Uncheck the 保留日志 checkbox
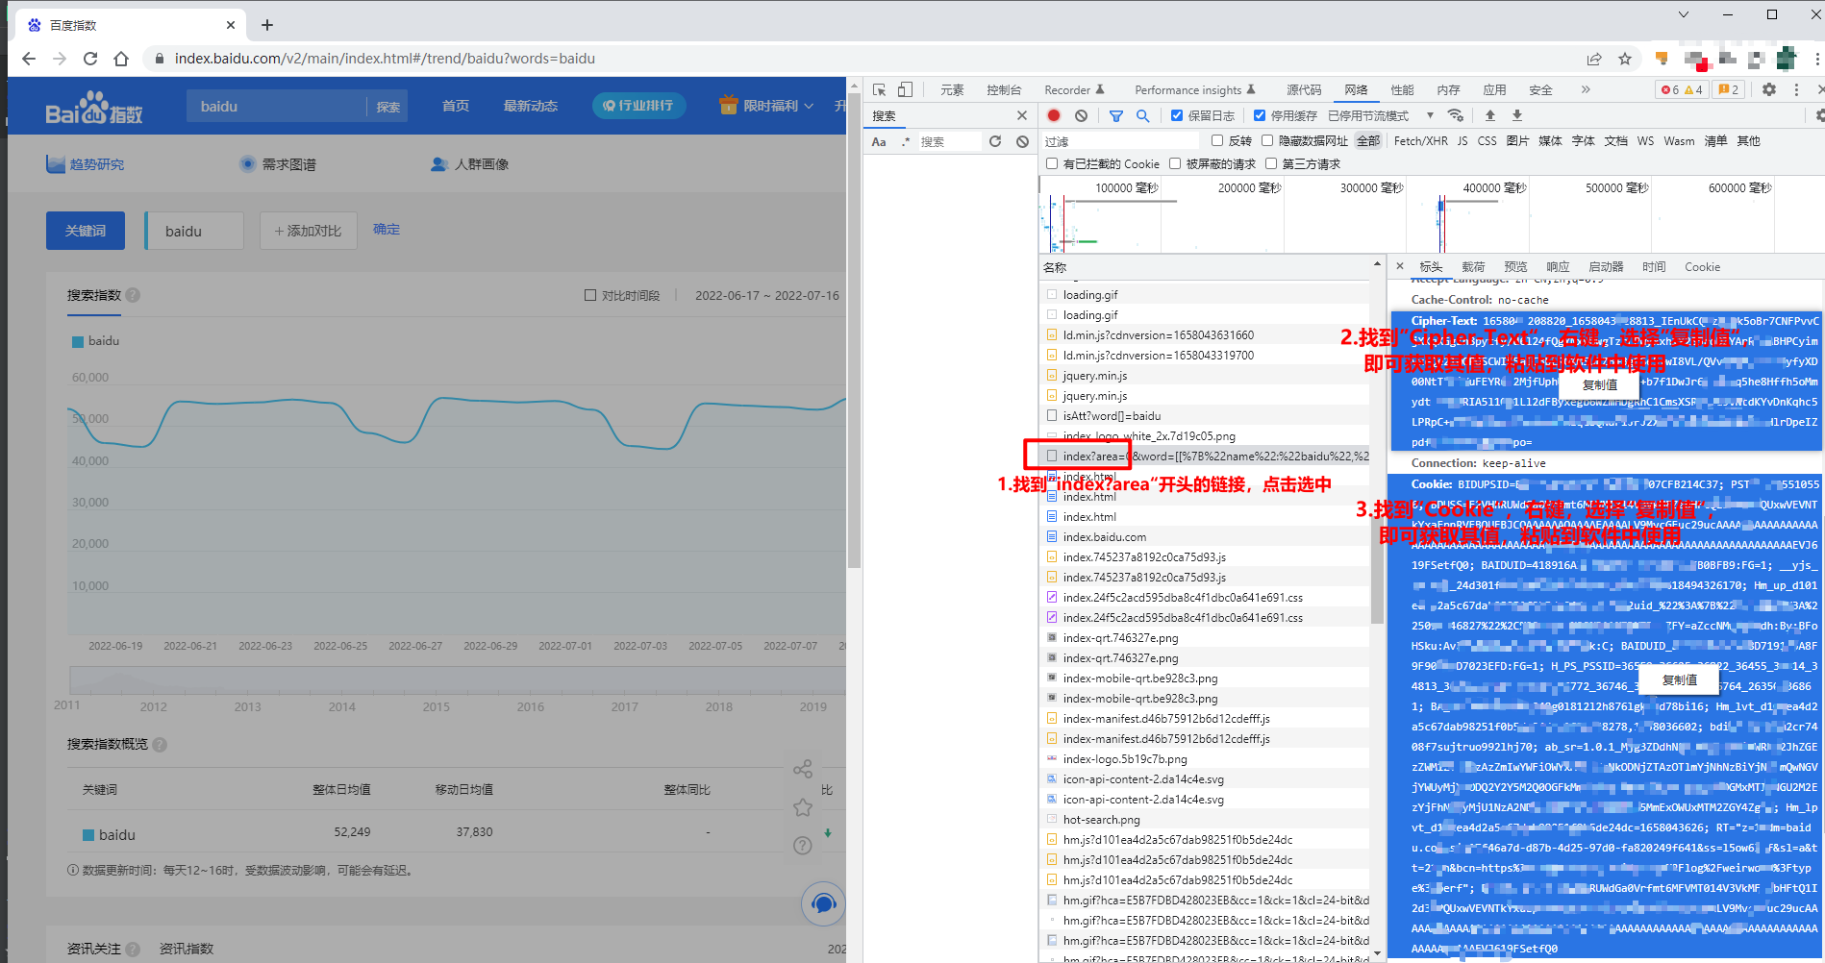Image resolution: width=1825 pixels, height=963 pixels. click(1177, 115)
